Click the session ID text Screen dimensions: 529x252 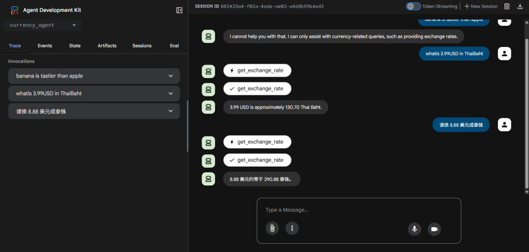click(272, 6)
